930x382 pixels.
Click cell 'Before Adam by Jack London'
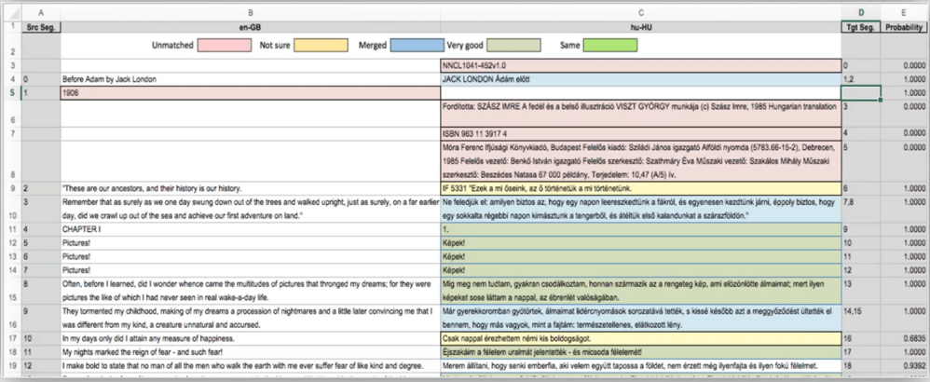pos(251,79)
